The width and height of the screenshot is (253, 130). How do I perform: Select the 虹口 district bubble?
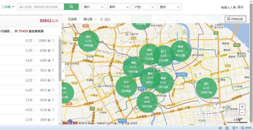pyautogui.click(x=163, y=56)
